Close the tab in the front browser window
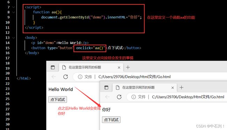This screenshot has width=227, height=130. coord(173,88)
